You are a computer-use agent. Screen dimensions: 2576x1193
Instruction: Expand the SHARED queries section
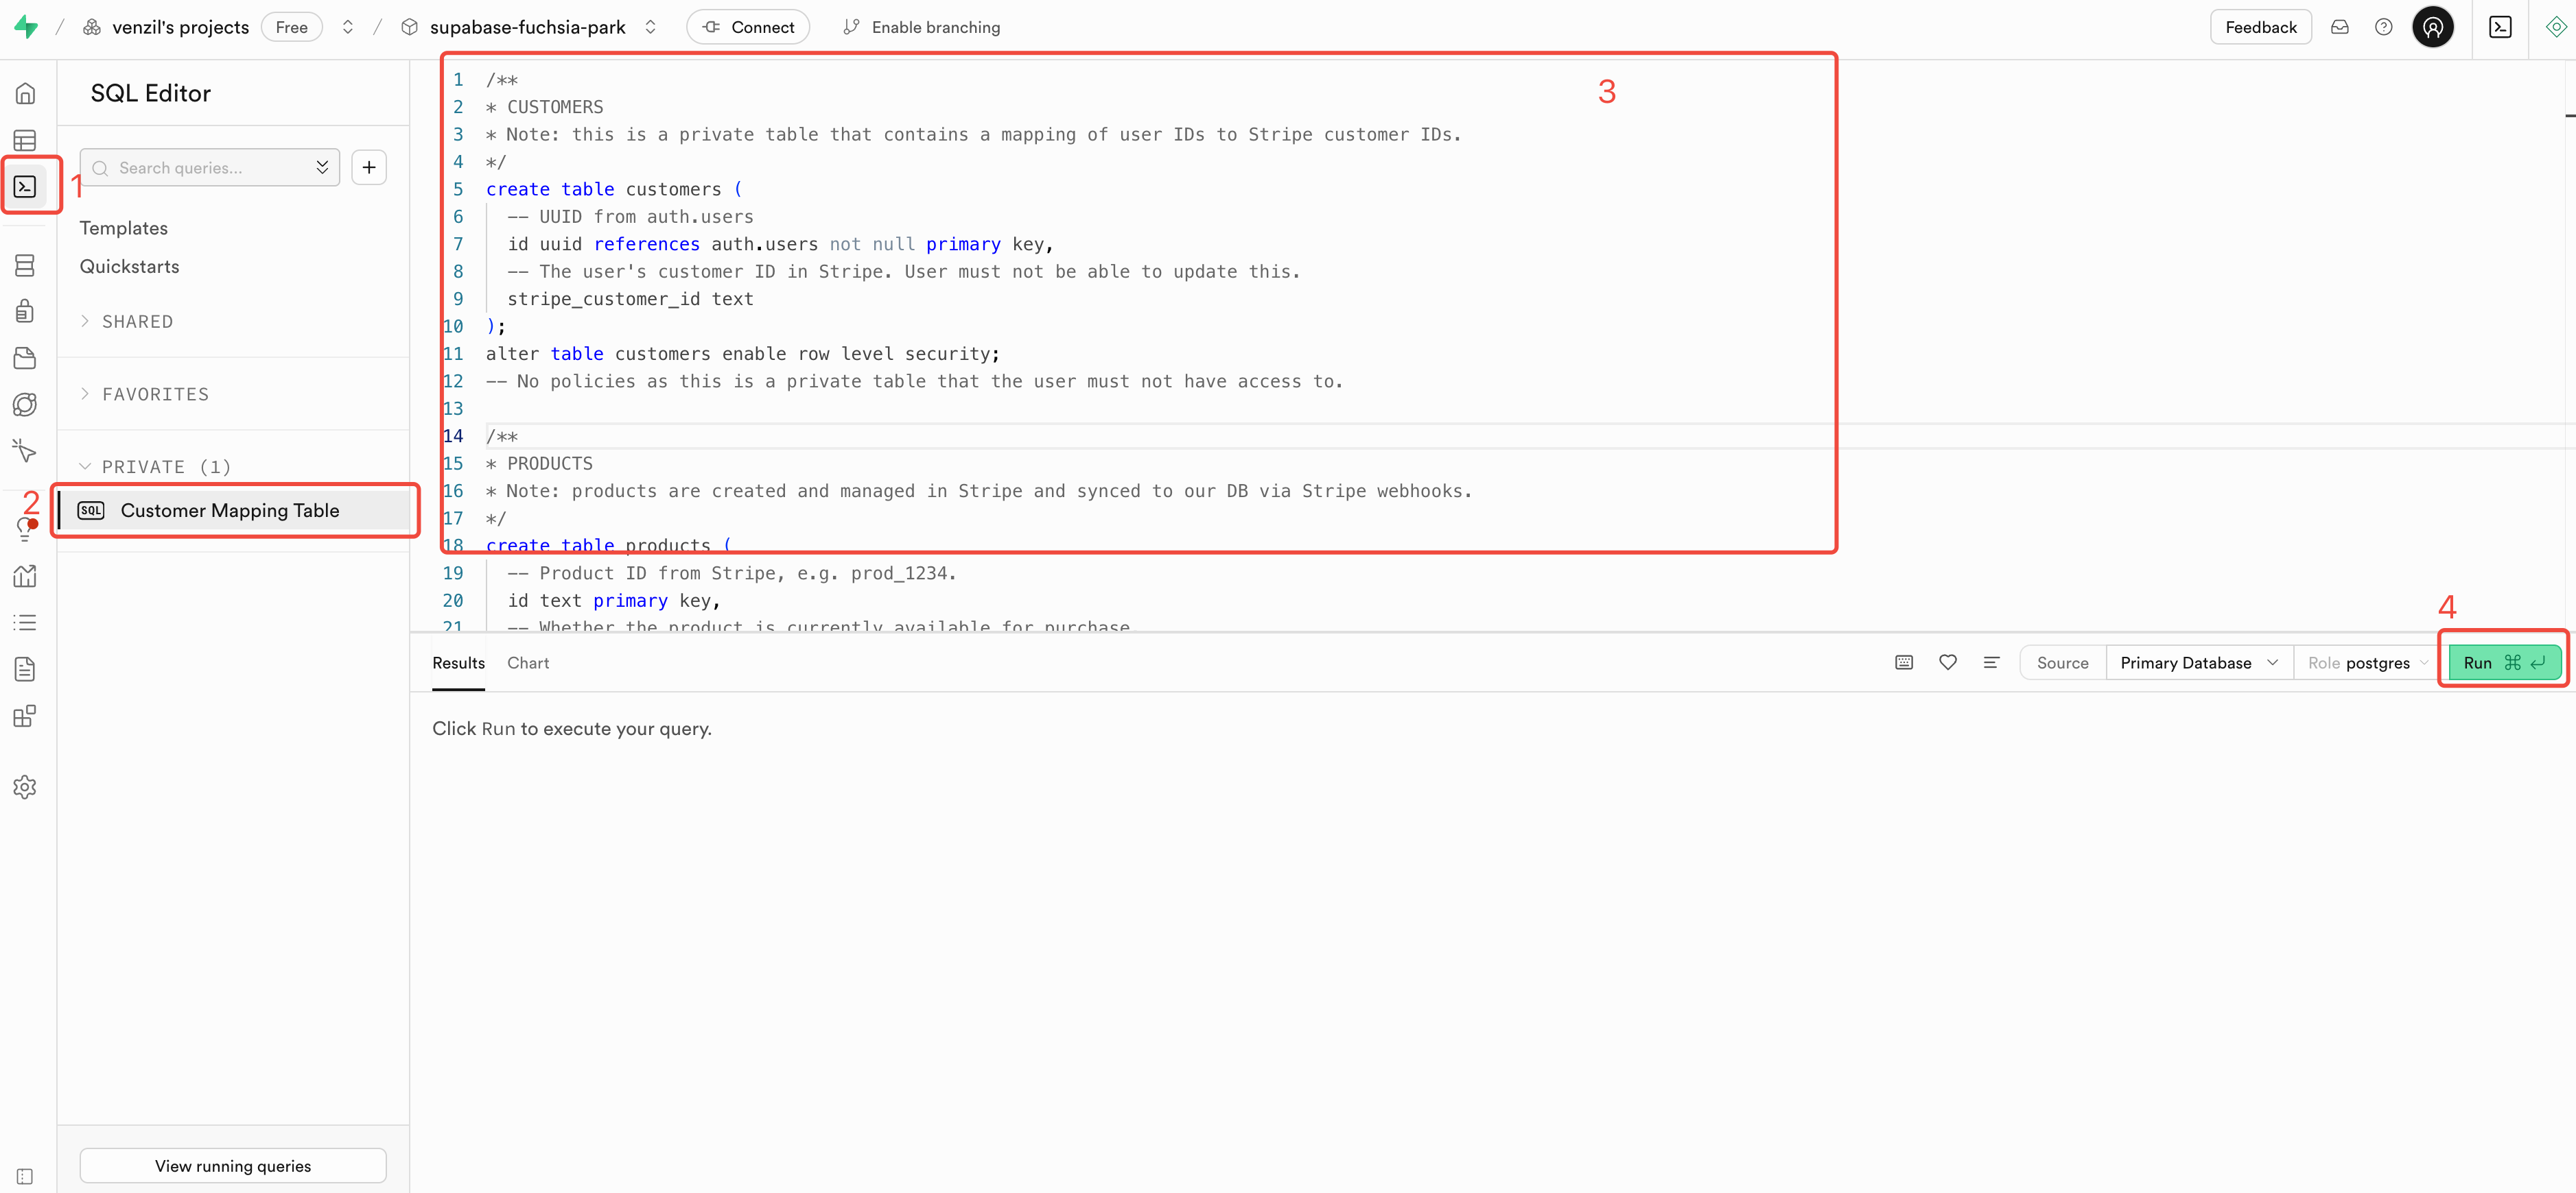coord(137,322)
